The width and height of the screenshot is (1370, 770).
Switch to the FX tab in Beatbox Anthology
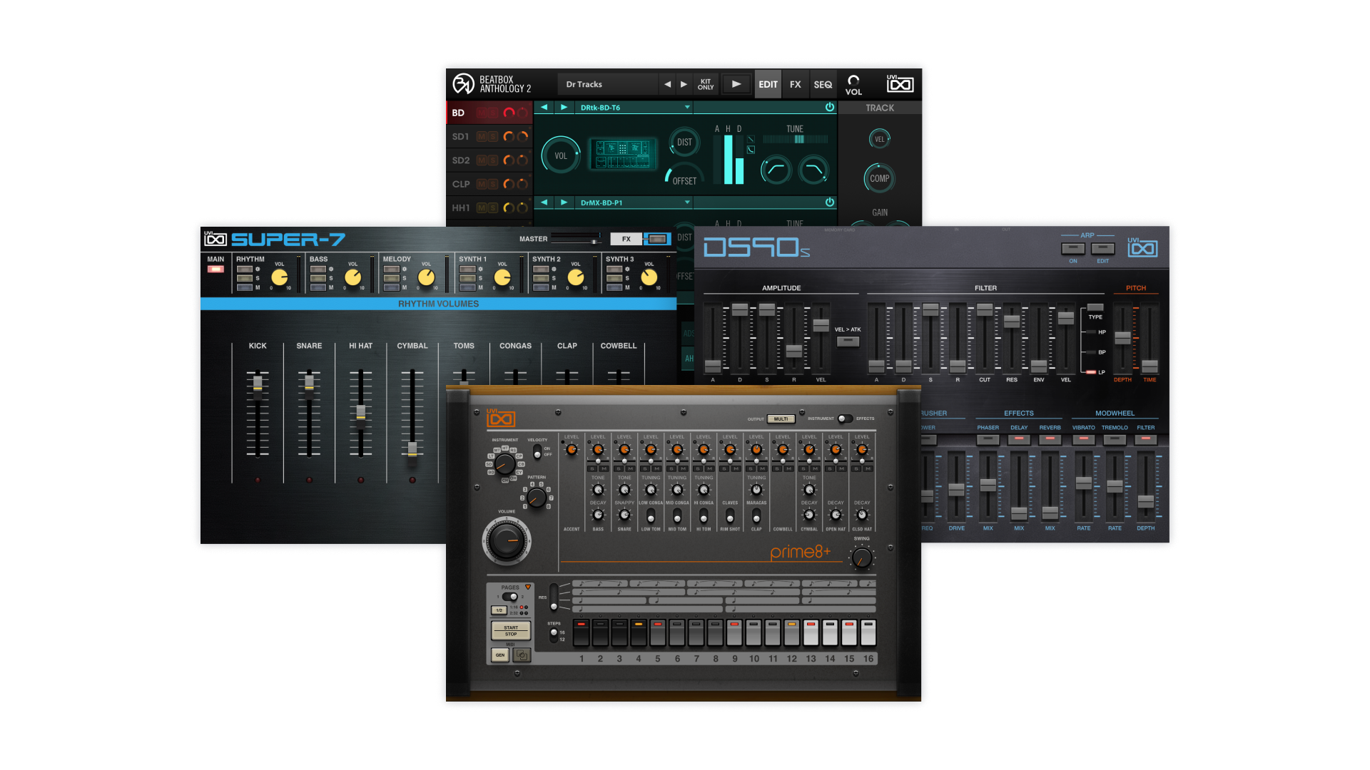tap(795, 84)
